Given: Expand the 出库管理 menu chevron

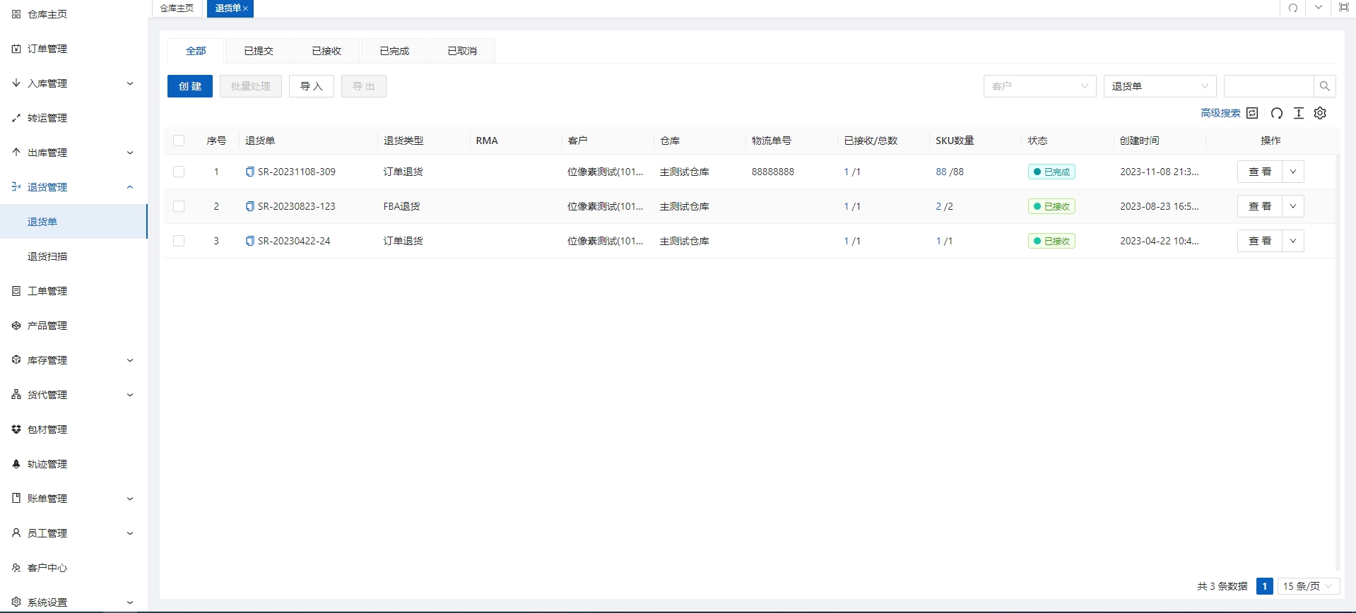Looking at the screenshot, I should click(x=130, y=153).
